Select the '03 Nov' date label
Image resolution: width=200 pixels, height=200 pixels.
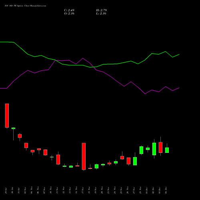25,190
